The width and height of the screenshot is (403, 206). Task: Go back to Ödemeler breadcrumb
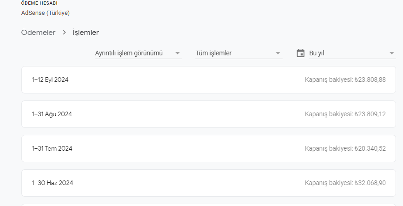click(x=38, y=33)
